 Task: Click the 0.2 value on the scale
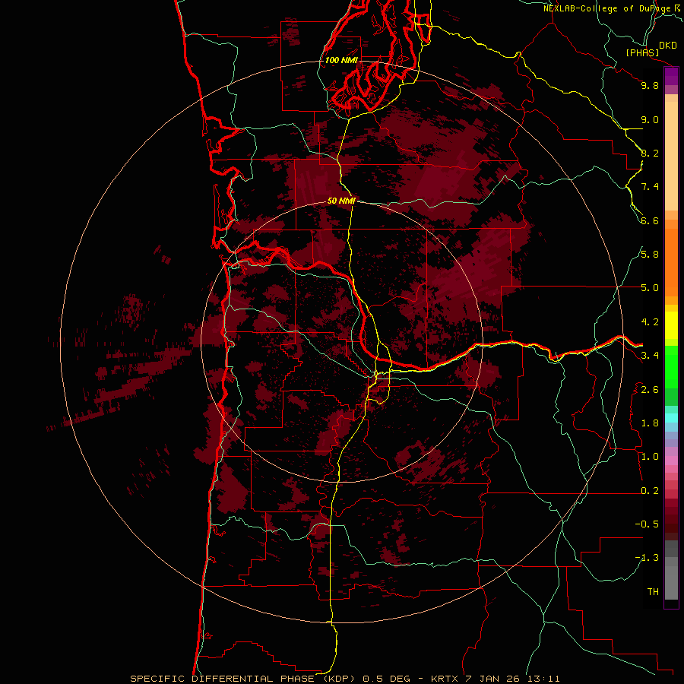coord(650,491)
